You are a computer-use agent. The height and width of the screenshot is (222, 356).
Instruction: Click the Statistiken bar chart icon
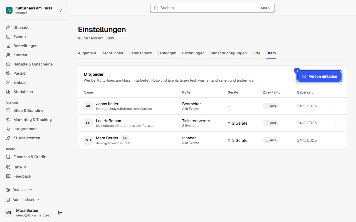pos(8,92)
